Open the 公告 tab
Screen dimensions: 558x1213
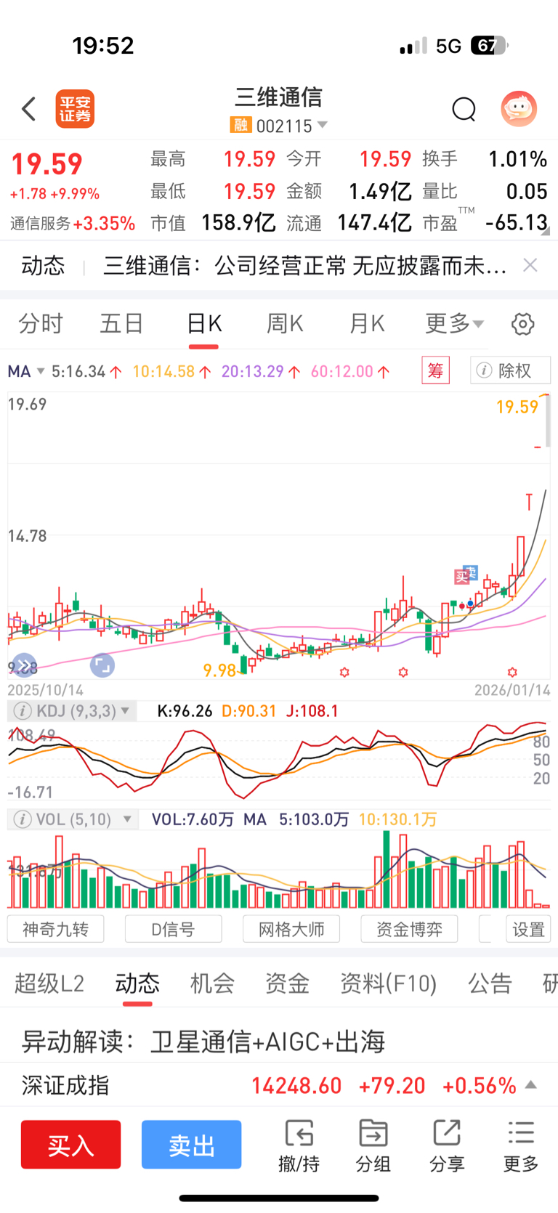pos(490,983)
